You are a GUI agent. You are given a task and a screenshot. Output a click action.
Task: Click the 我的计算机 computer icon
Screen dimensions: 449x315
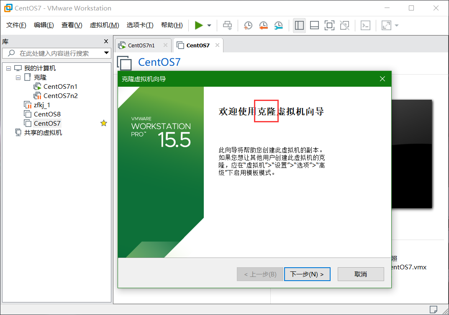click(18, 68)
